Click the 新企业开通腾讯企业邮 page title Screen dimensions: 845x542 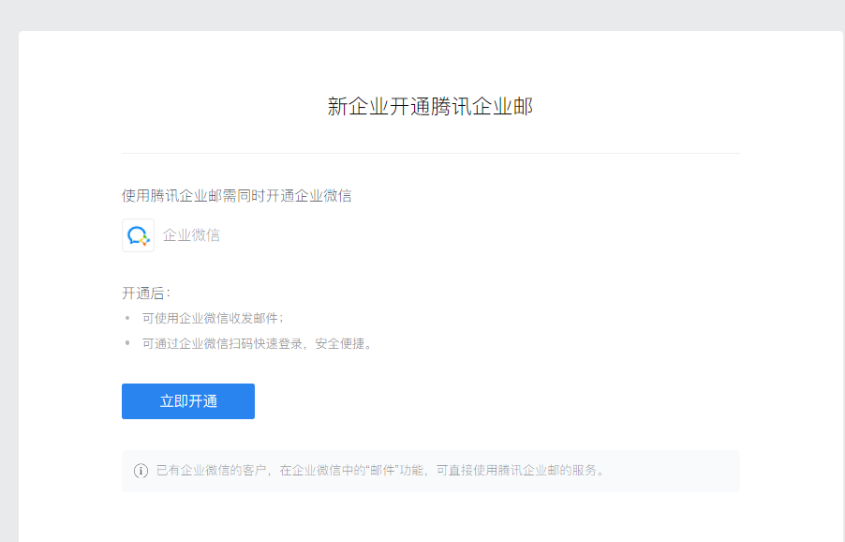(430, 105)
